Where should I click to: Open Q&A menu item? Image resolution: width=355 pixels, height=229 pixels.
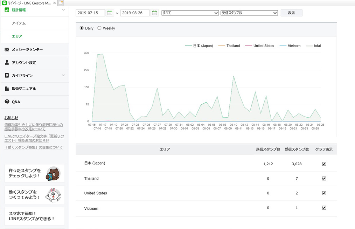tap(16, 102)
